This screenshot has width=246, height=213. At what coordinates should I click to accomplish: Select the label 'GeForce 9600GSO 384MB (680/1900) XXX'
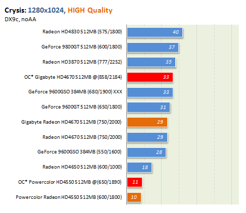pyautogui.click(x=75, y=92)
